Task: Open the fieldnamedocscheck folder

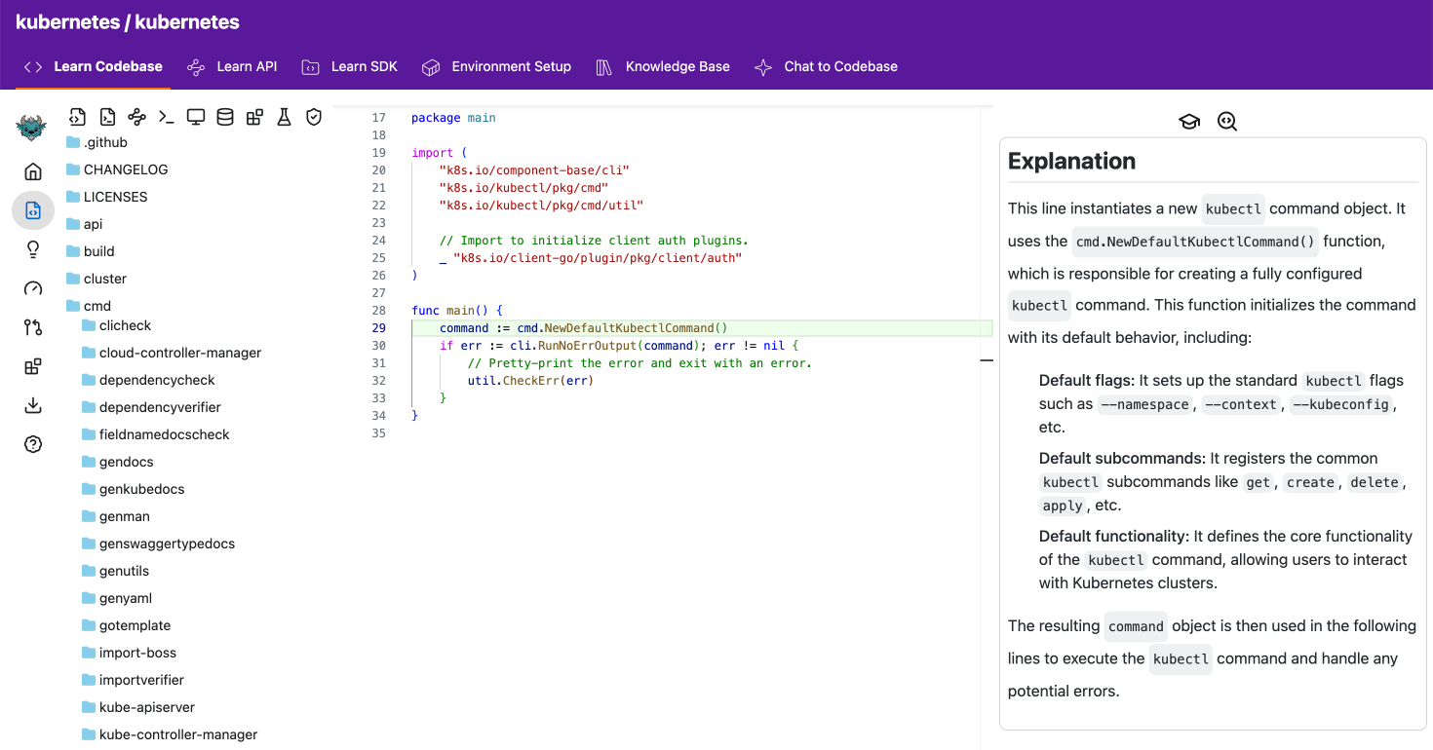Action: [155, 434]
